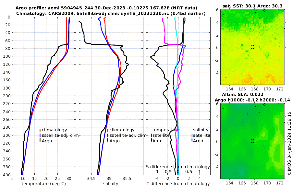Click the orange warm patch on SST map
Image resolution: width=292 pixels, height=188 pixels.
point(248,79)
